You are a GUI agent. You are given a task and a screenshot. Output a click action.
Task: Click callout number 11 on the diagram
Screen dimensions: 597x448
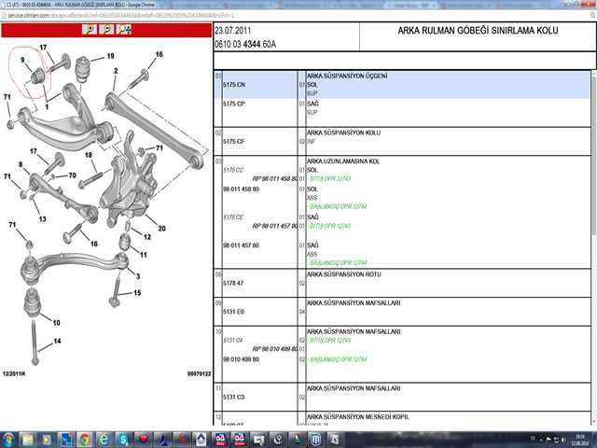(143, 255)
